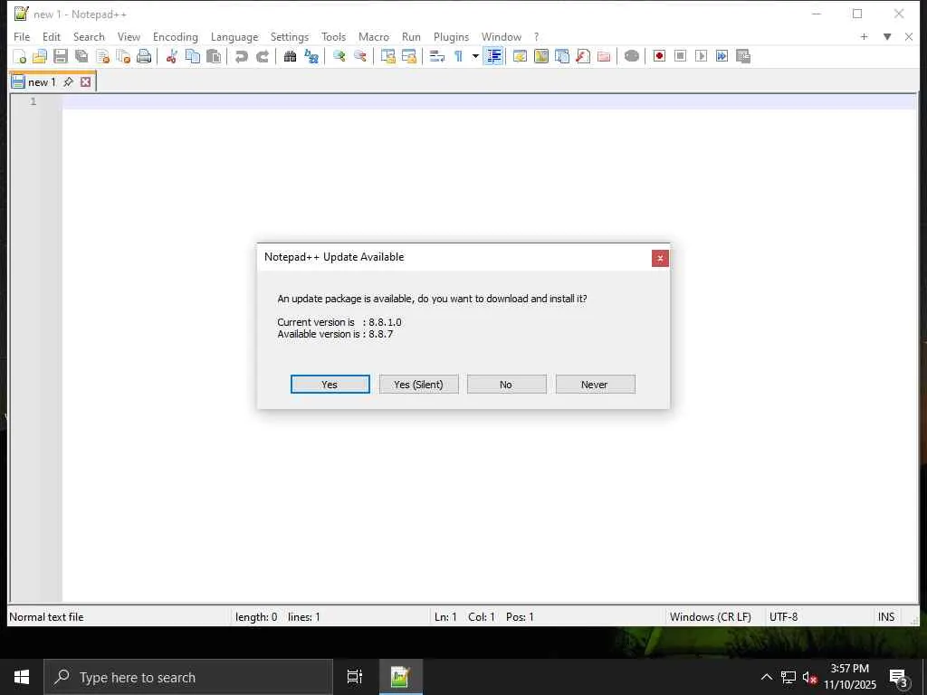Click the taskbar search box
The height and width of the screenshot is (695, 927).
click(x=188, y=677)
